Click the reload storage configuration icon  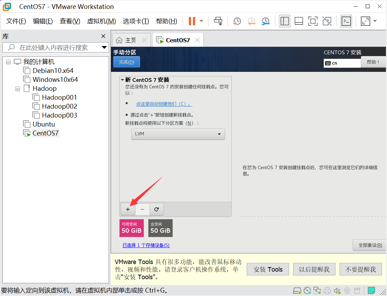[156, 209]
